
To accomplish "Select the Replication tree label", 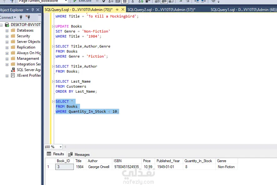I will click(26, 47).
